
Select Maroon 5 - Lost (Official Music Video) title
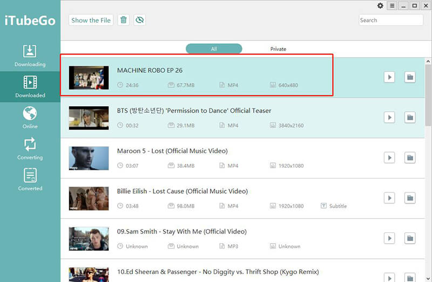172,151
